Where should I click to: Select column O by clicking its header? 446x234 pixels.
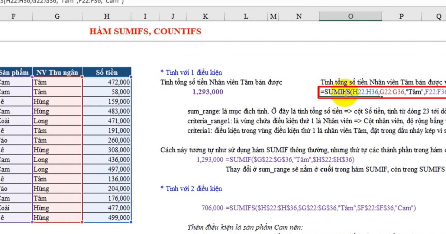click(350, 16)
